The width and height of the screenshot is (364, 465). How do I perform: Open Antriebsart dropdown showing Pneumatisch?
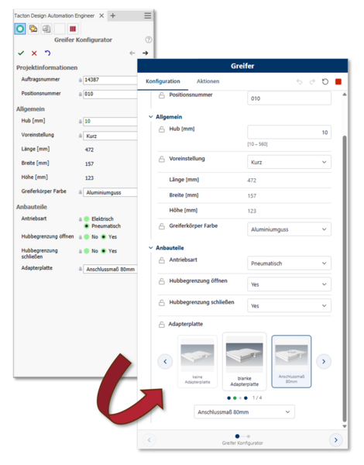[289, 263]
